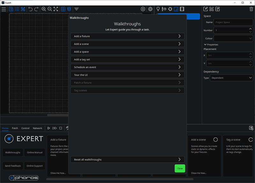Image resolution: width=255 pixels, height=183 pixels.
Task: Open Online Support
Action: point(35,166)
